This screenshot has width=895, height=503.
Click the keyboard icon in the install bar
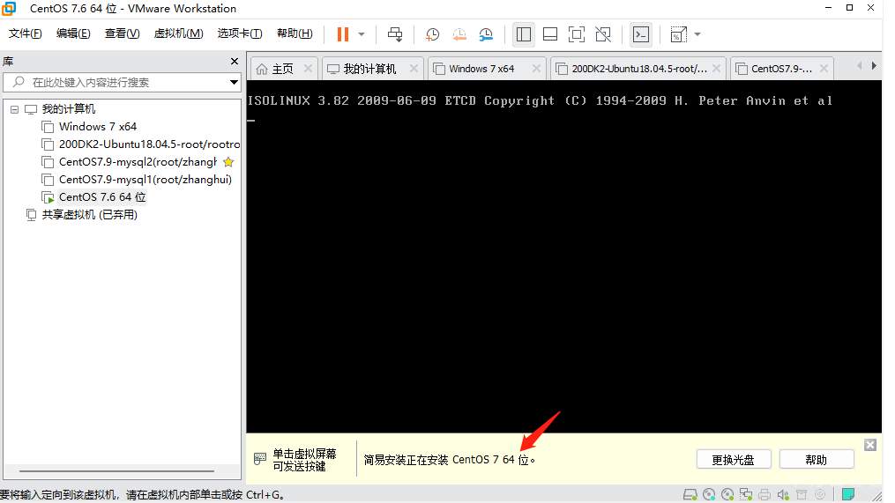pos(260,459)
